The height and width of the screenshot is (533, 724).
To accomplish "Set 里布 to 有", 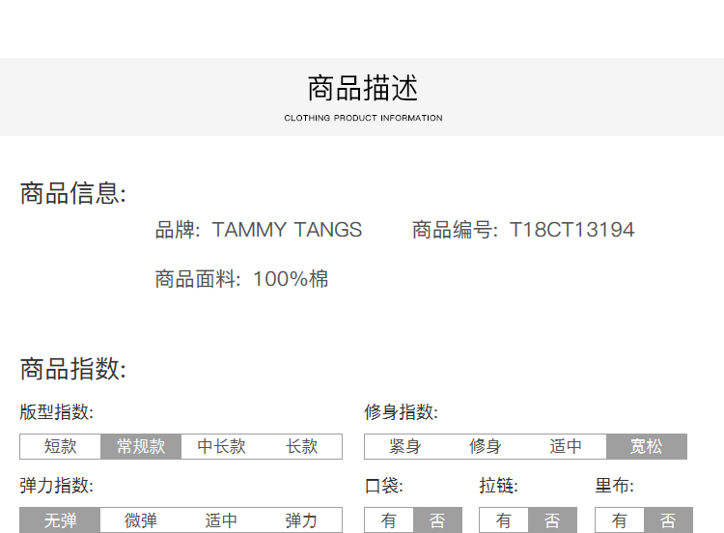I will [620, 520].
